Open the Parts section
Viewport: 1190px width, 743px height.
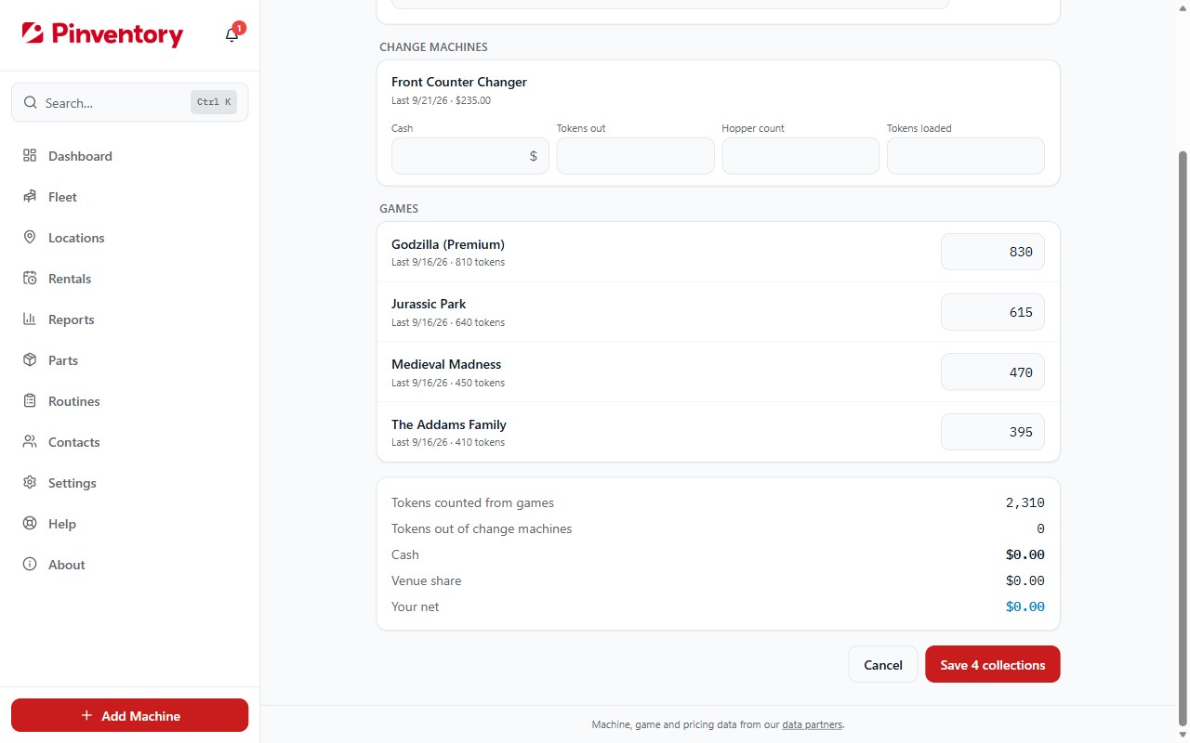pos(130,360)
